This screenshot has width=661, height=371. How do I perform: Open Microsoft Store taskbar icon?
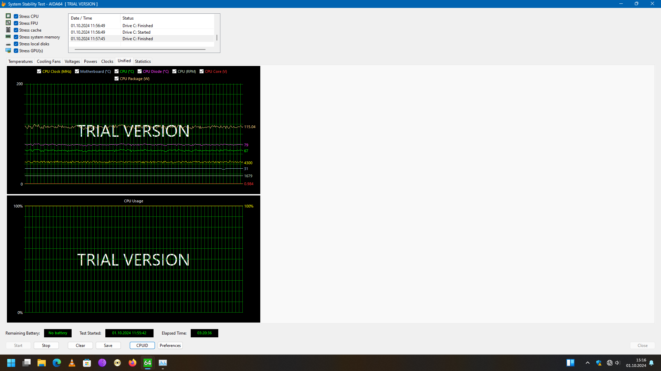[87, 363]
